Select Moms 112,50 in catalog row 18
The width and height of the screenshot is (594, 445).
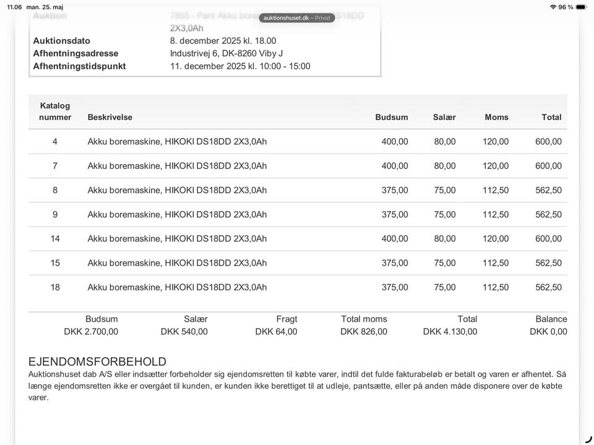click(496, 287)
